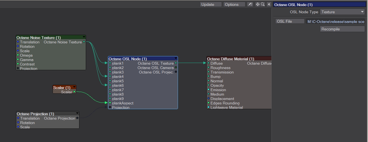
Task: Click the 'Normal' label on Diffuse Material
Action: pos(217,81)
